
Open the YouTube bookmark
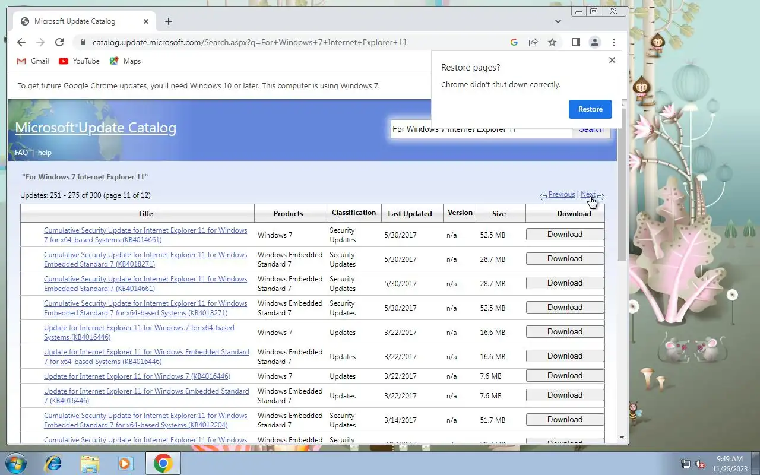(80, 61)
